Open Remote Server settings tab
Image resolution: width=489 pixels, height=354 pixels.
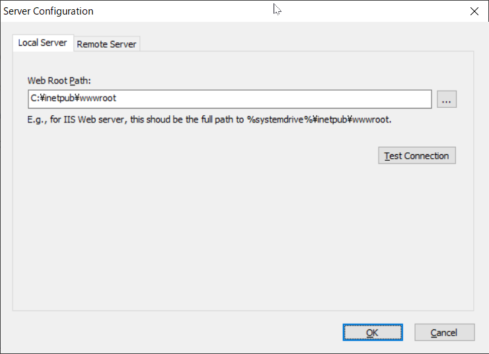pos(106,44)
